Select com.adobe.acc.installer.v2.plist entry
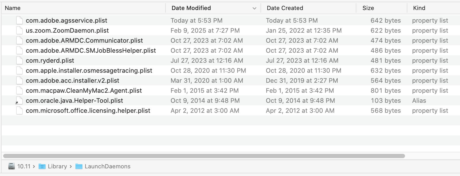Screen dimensions: 460x176 72,80
